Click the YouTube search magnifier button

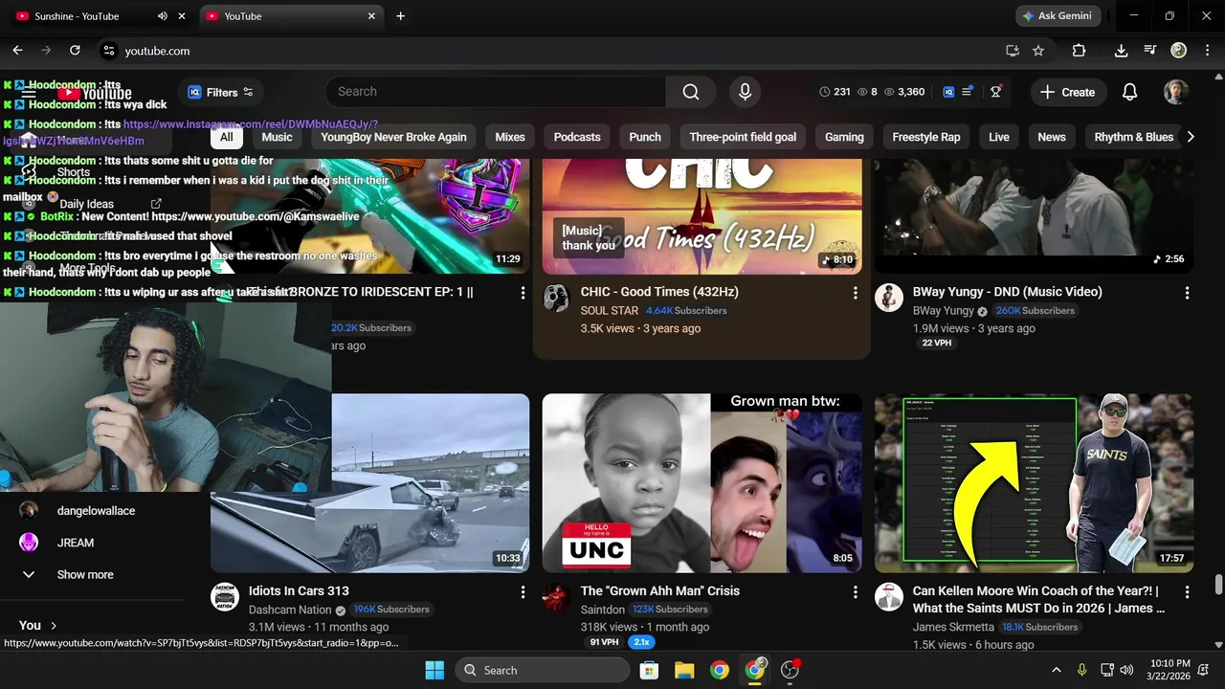pyautogui.click(x=691, y=92)
